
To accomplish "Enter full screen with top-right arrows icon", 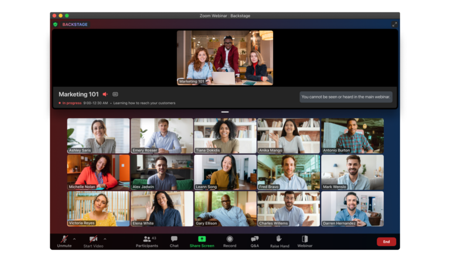I will tap(394, 25).
